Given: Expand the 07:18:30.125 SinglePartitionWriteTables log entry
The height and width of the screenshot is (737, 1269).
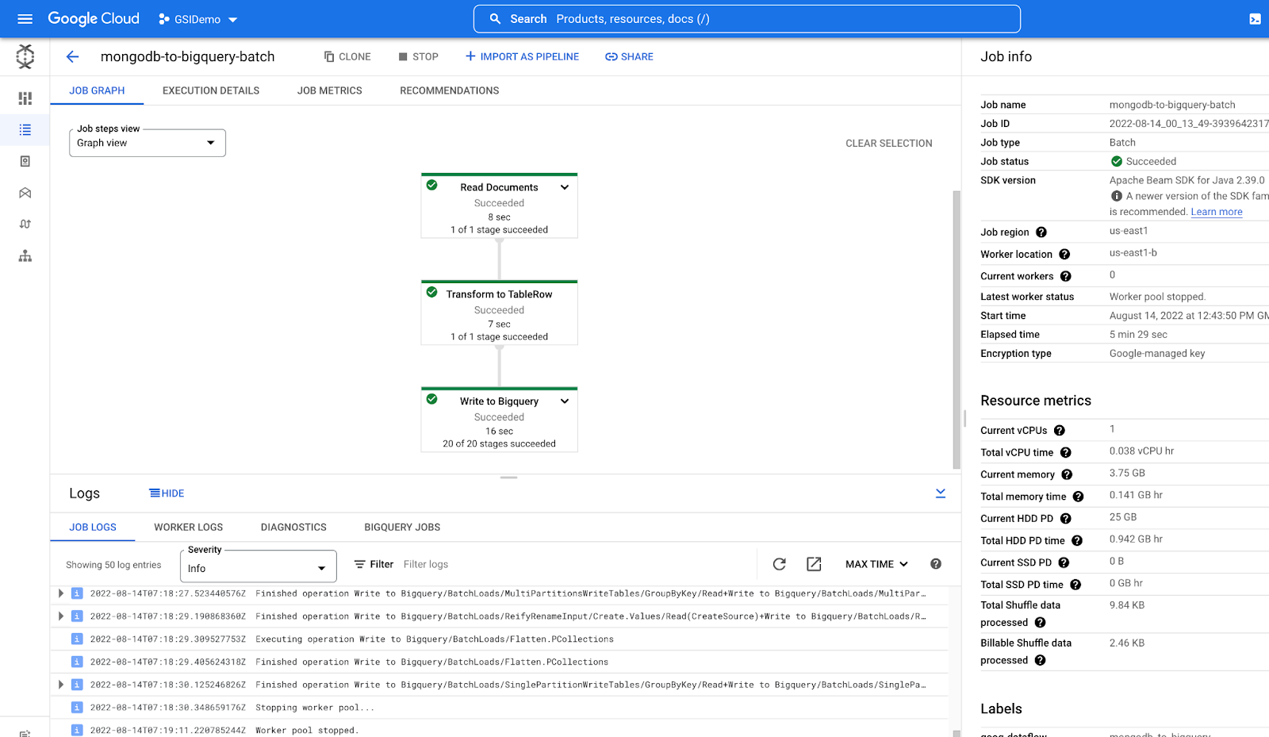Looking at the screenshot, I should (61, 685).
